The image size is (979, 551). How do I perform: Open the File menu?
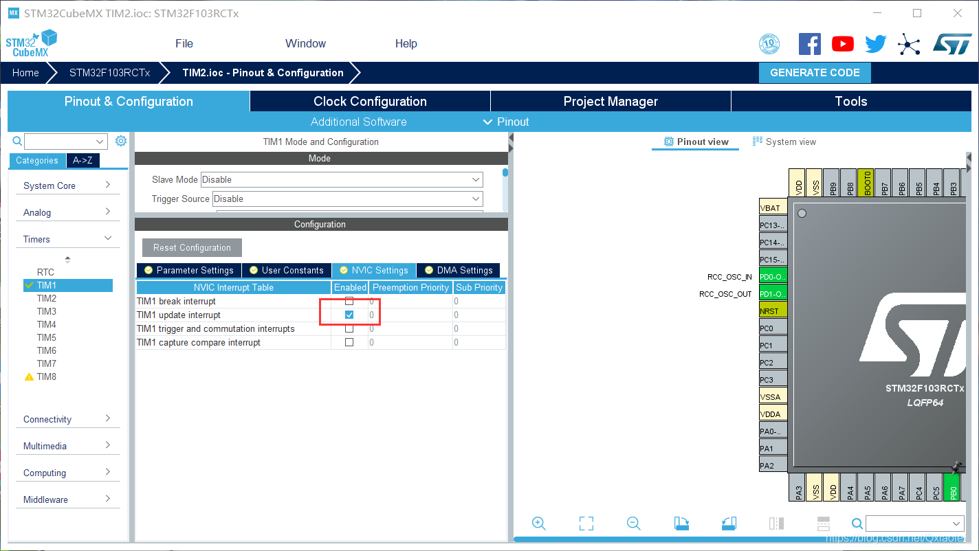click(x=184, y=43)
